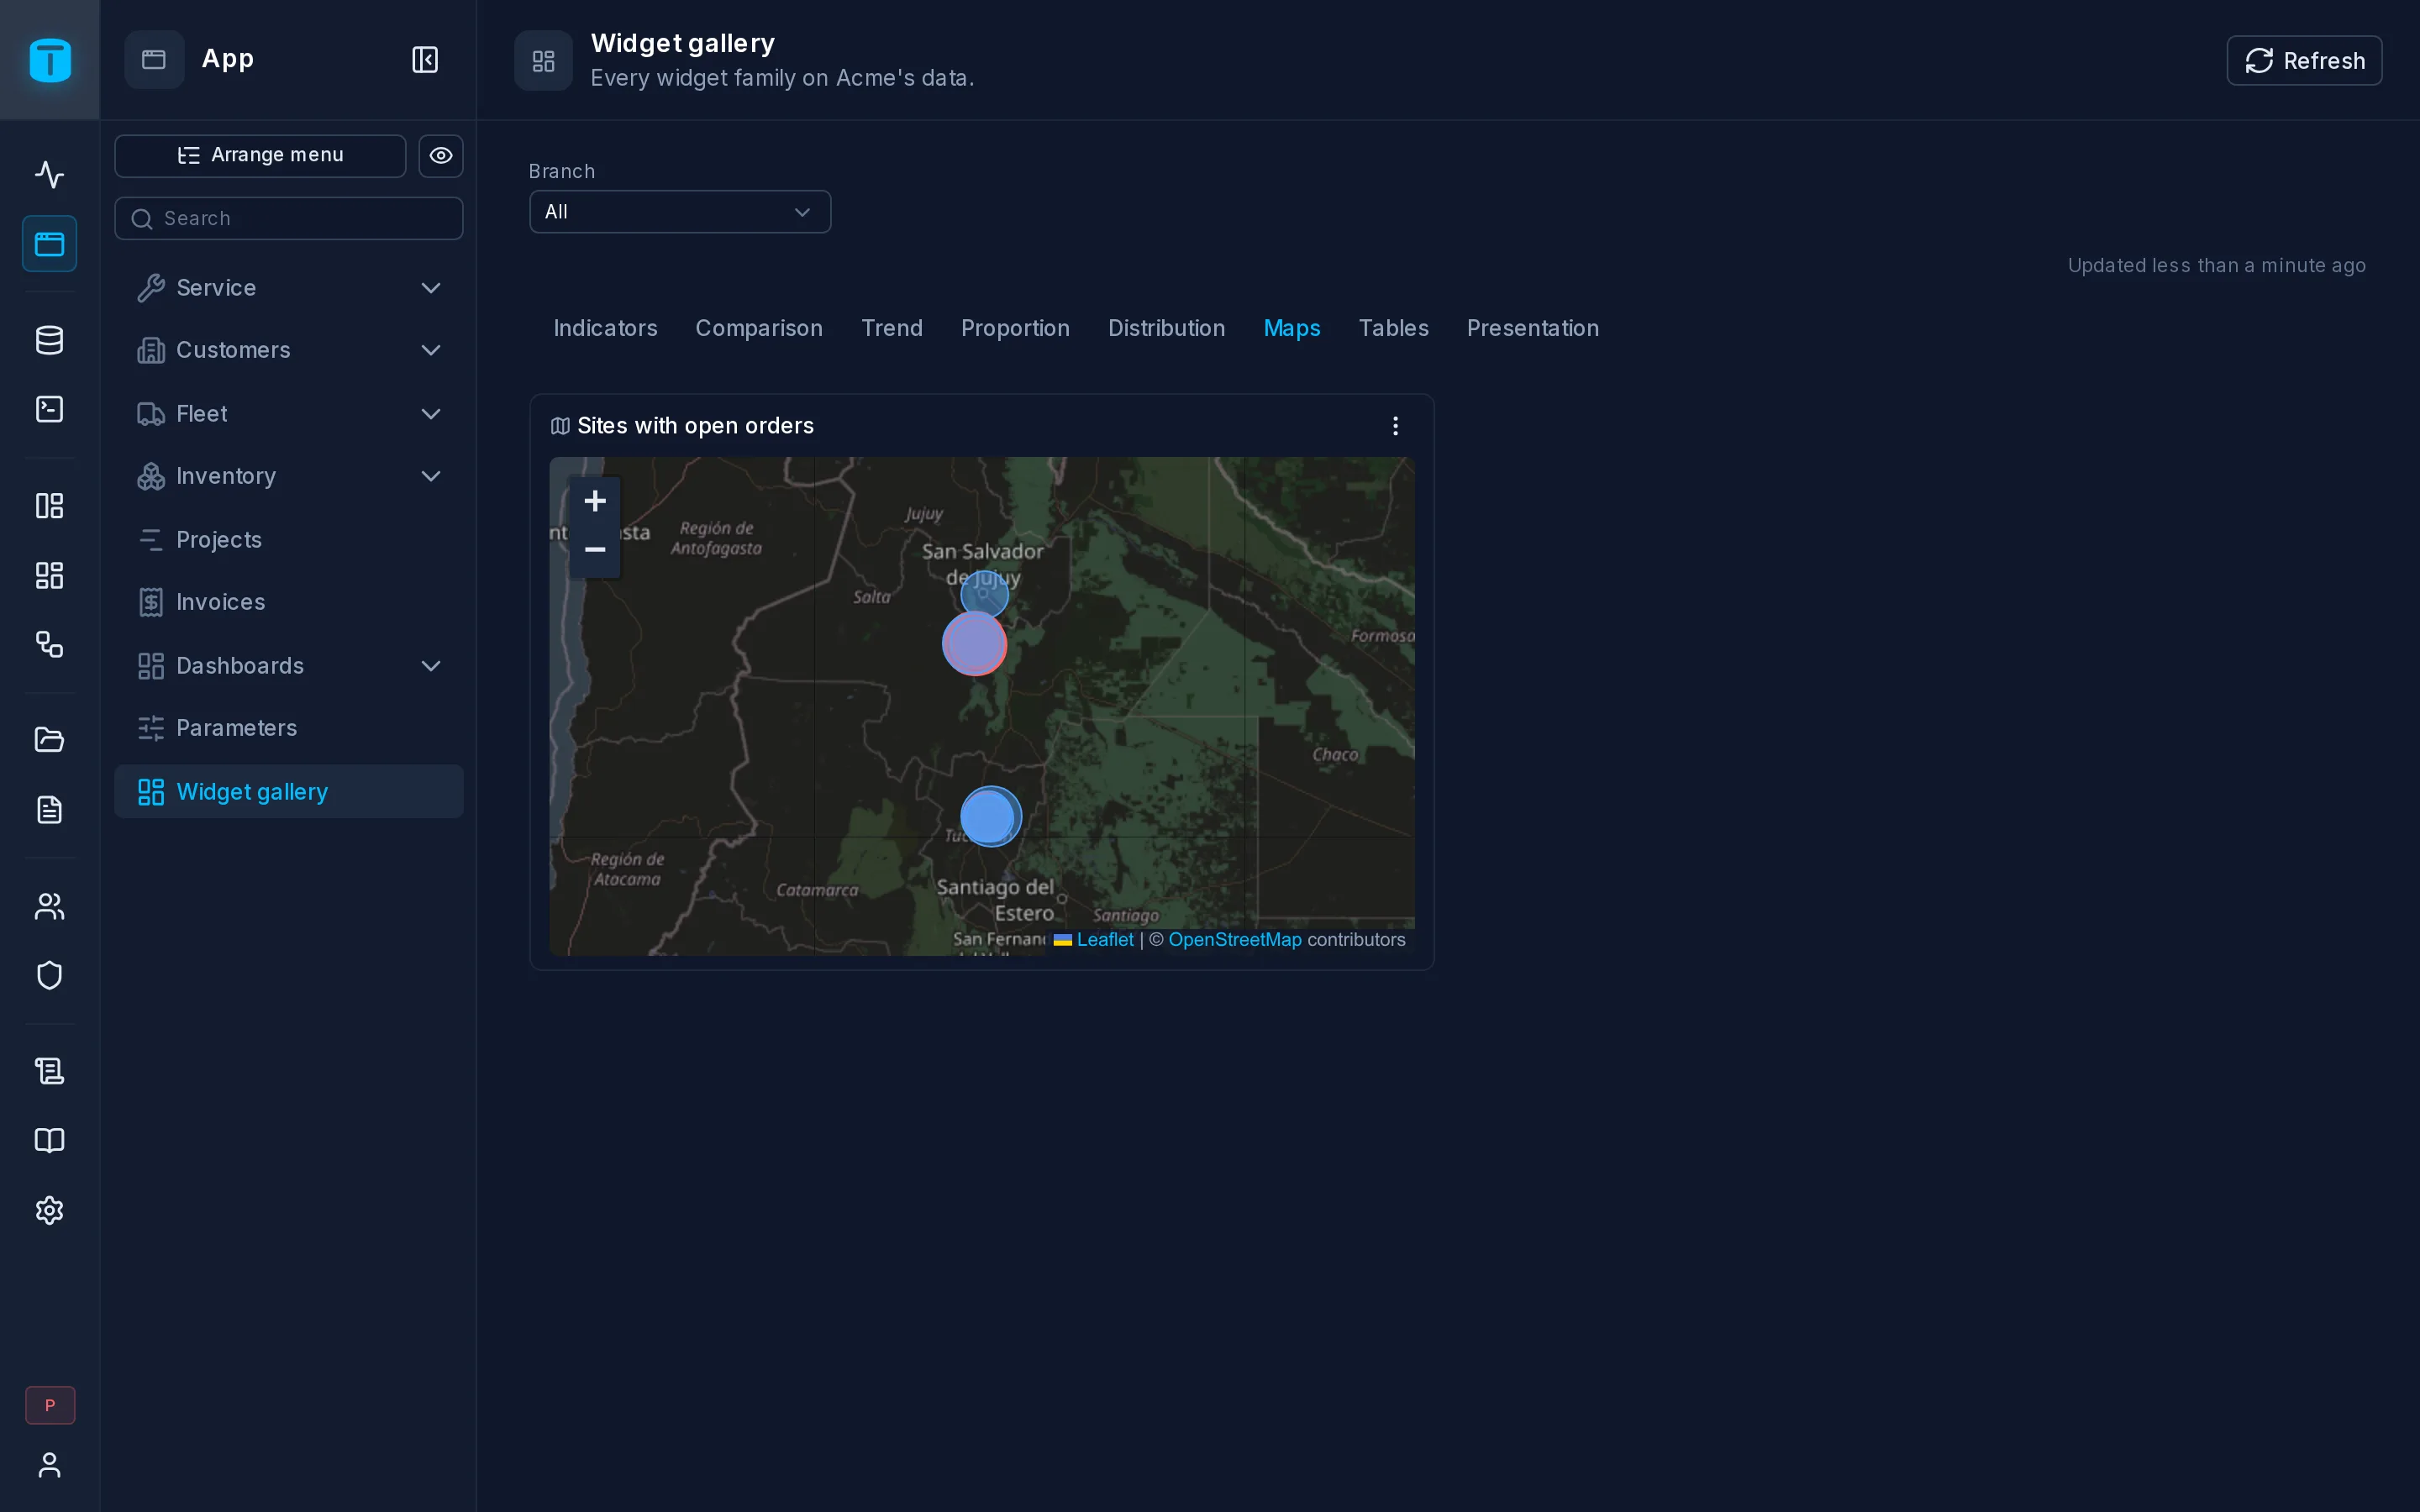Screen dimensions: 2420x1512
Task: Open the activity pulse icon in rail
Action: pyautogui.click(x=50, y=175)
